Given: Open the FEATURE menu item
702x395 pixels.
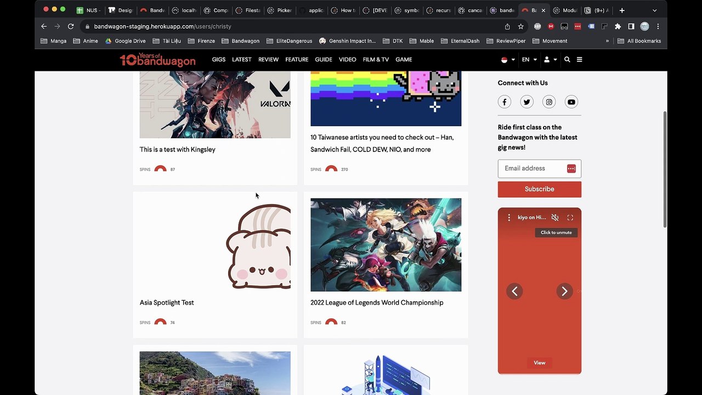Looking at the screenshot, I should pos(297,60).
